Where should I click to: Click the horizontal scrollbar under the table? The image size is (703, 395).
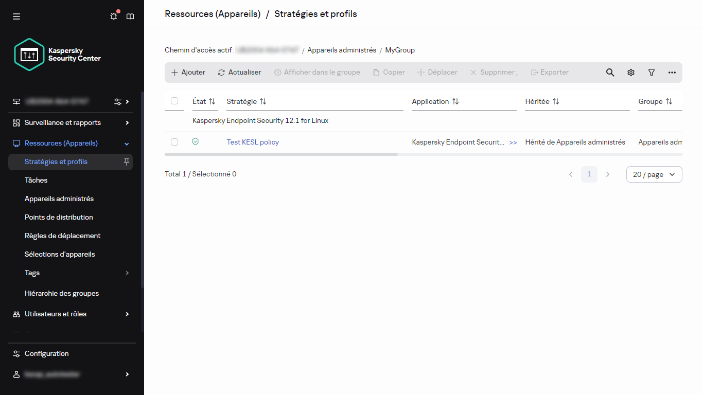[x=281, y=154]
